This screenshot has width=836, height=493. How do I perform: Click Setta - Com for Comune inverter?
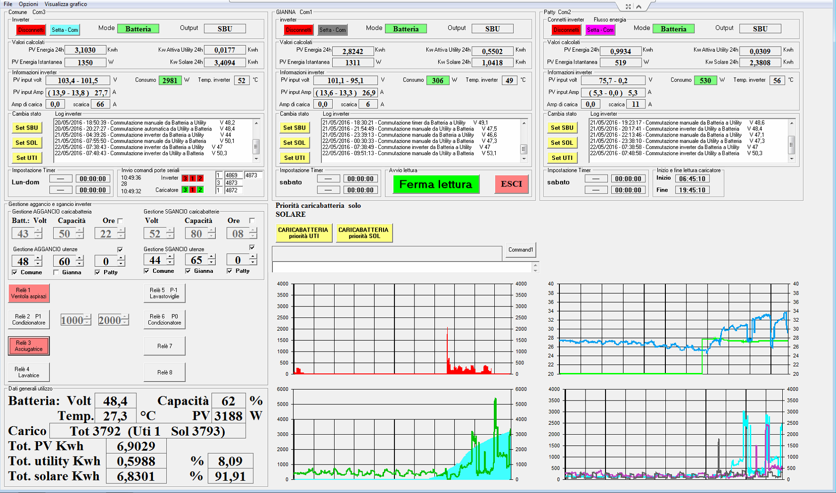[x=65, y=30]
